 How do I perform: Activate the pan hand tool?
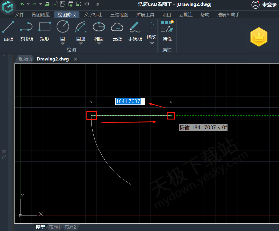point(87,4)
